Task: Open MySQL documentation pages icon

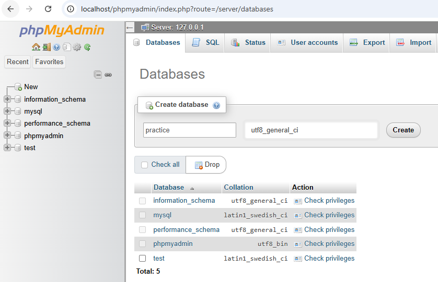Action: point(66,47)
